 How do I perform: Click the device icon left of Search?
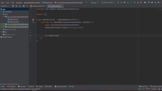click(x=155, y=3)
